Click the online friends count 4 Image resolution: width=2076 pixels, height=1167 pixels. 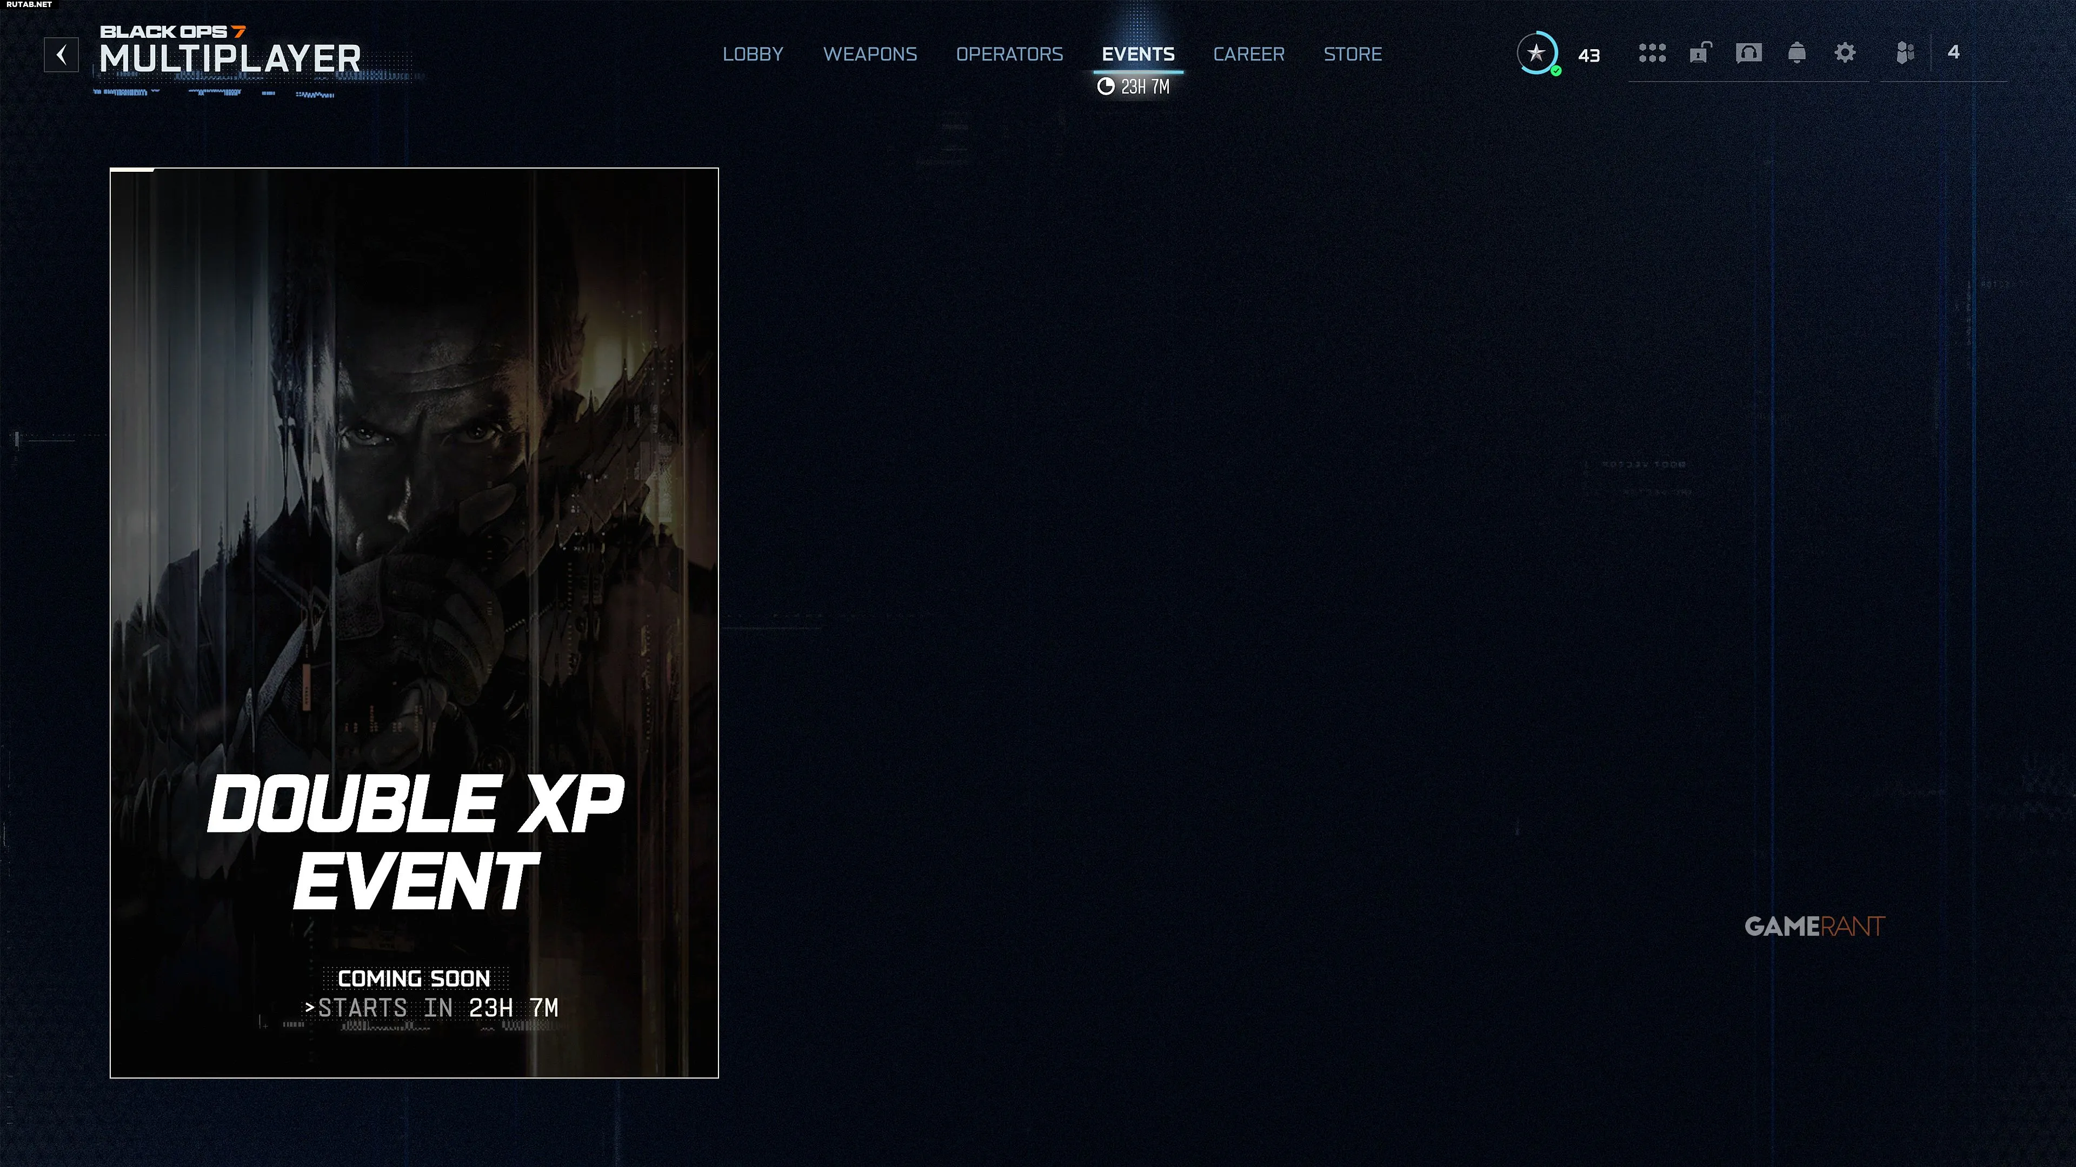[x=1953, y=52]
